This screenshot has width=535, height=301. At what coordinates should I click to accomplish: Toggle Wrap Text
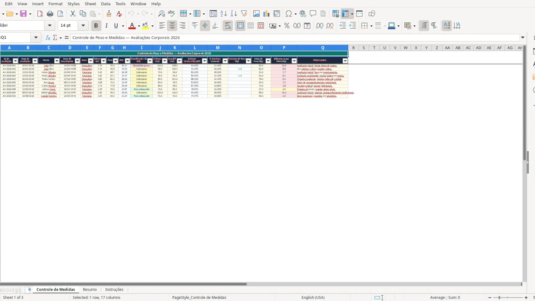(228, 26)
